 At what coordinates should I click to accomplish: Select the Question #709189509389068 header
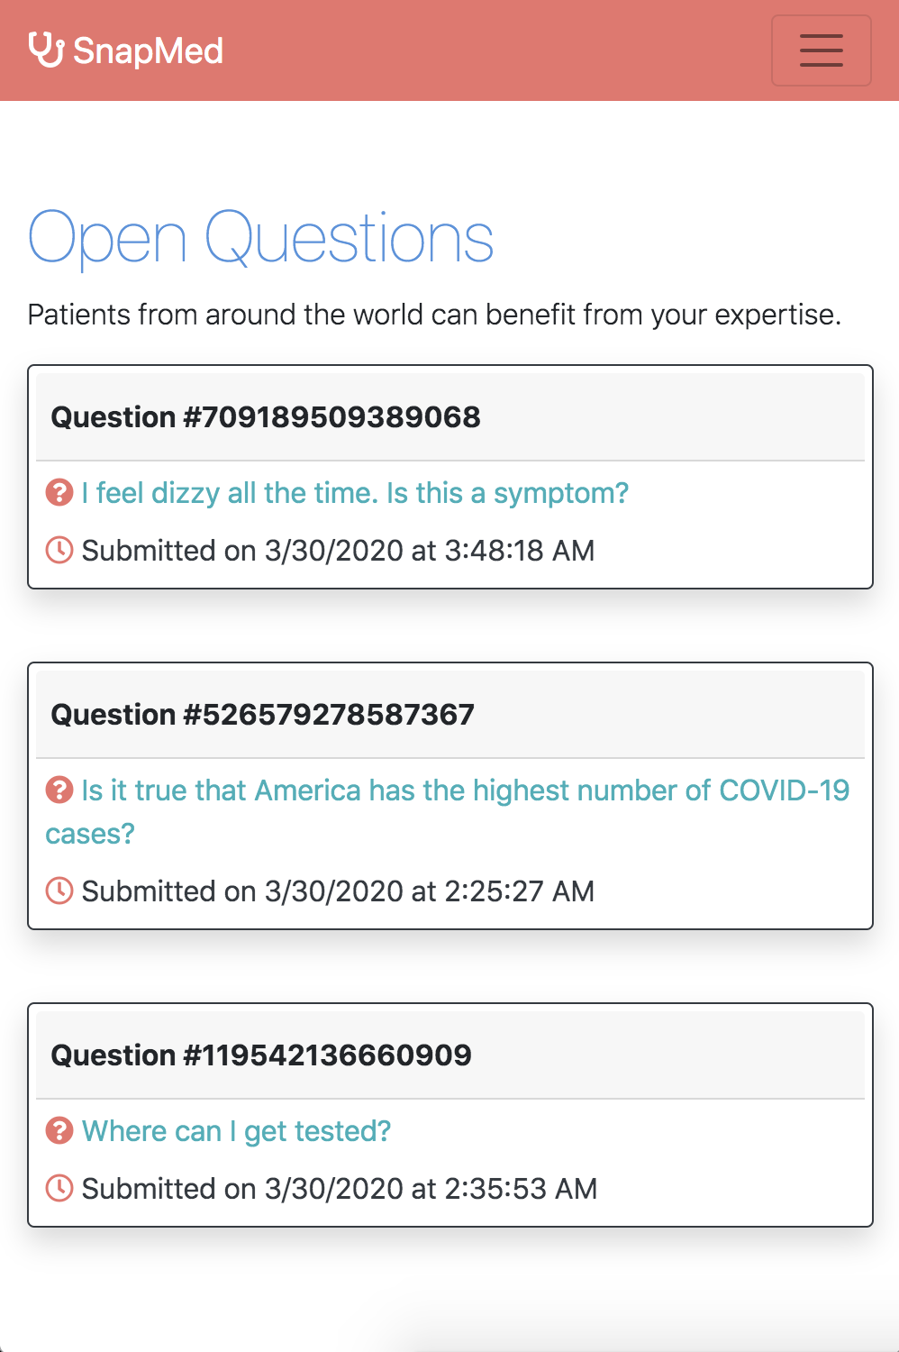tap(450, 417)
